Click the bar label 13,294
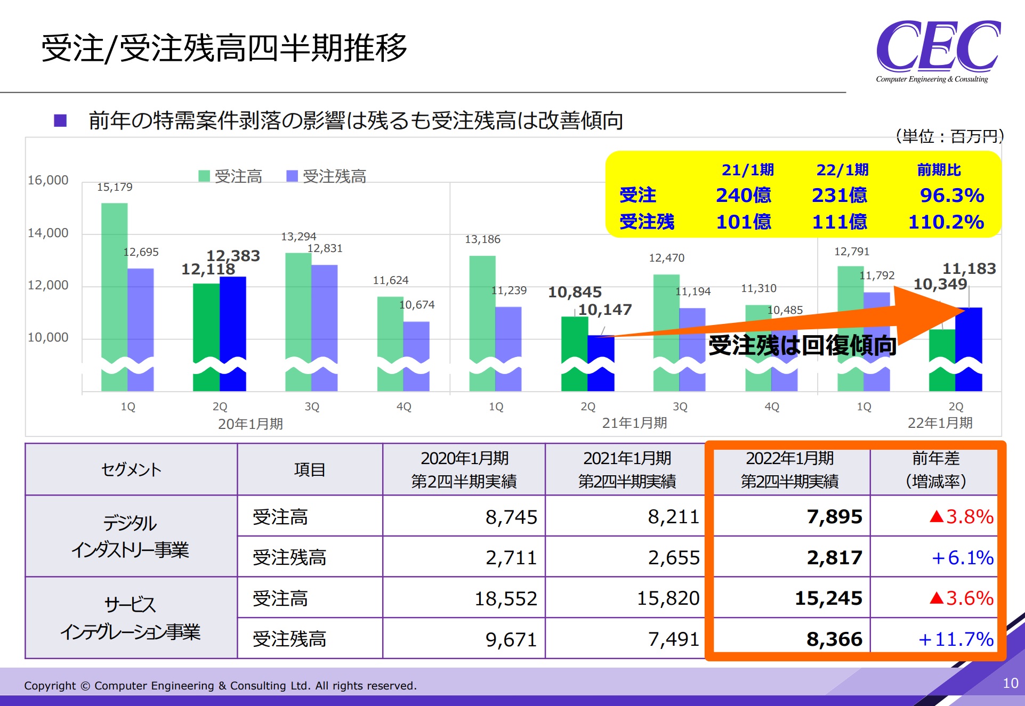The image size is (1025, 706). tap(298, 237)
